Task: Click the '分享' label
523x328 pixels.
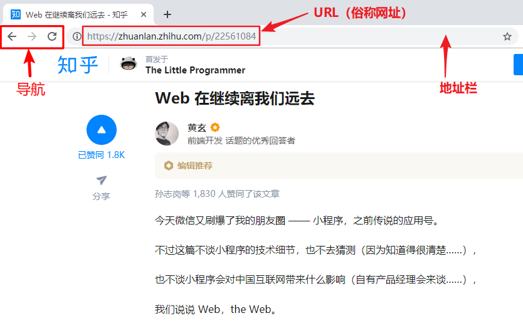Action: [102, 196]
